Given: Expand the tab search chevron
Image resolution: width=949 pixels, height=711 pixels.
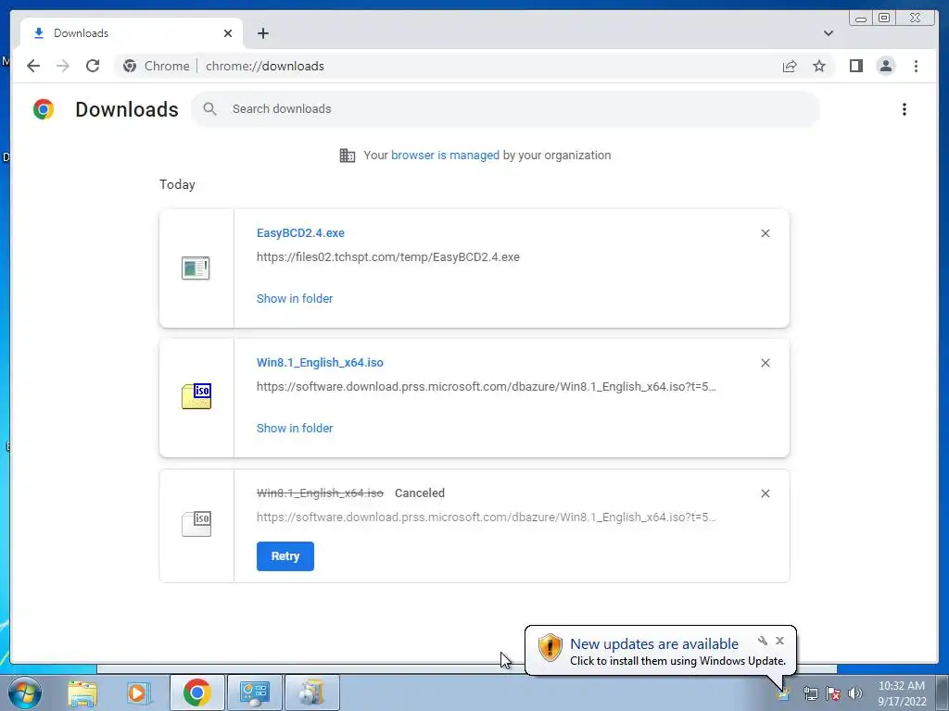Looking at the screenshot, I should pos(828,33).
